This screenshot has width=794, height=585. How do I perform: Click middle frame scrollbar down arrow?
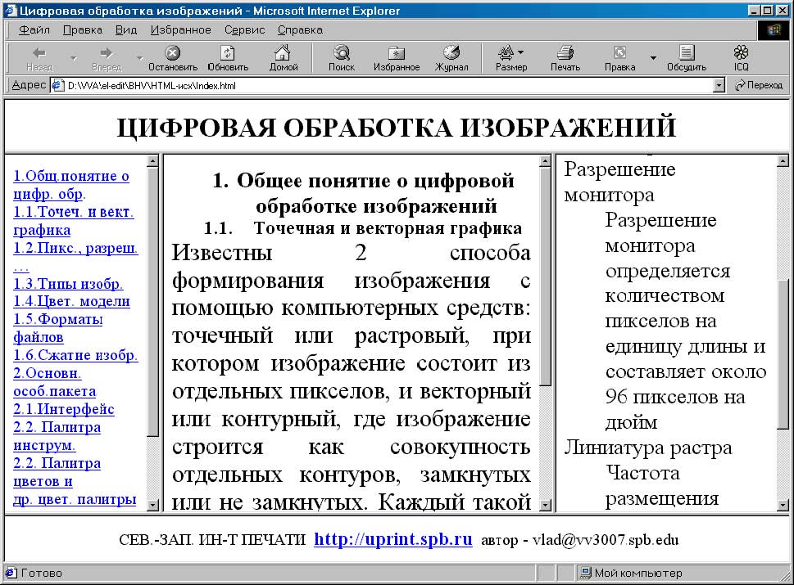546,505
